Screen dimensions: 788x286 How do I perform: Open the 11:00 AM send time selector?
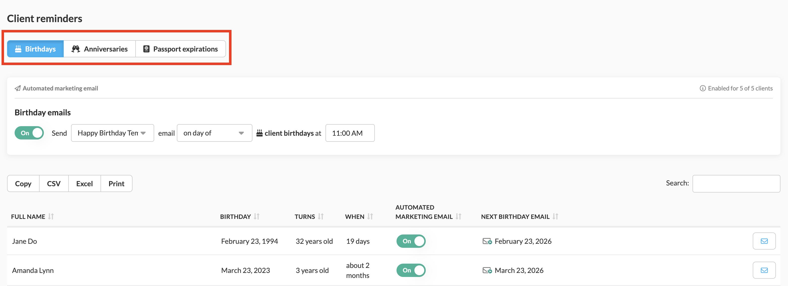click(350, 133)
